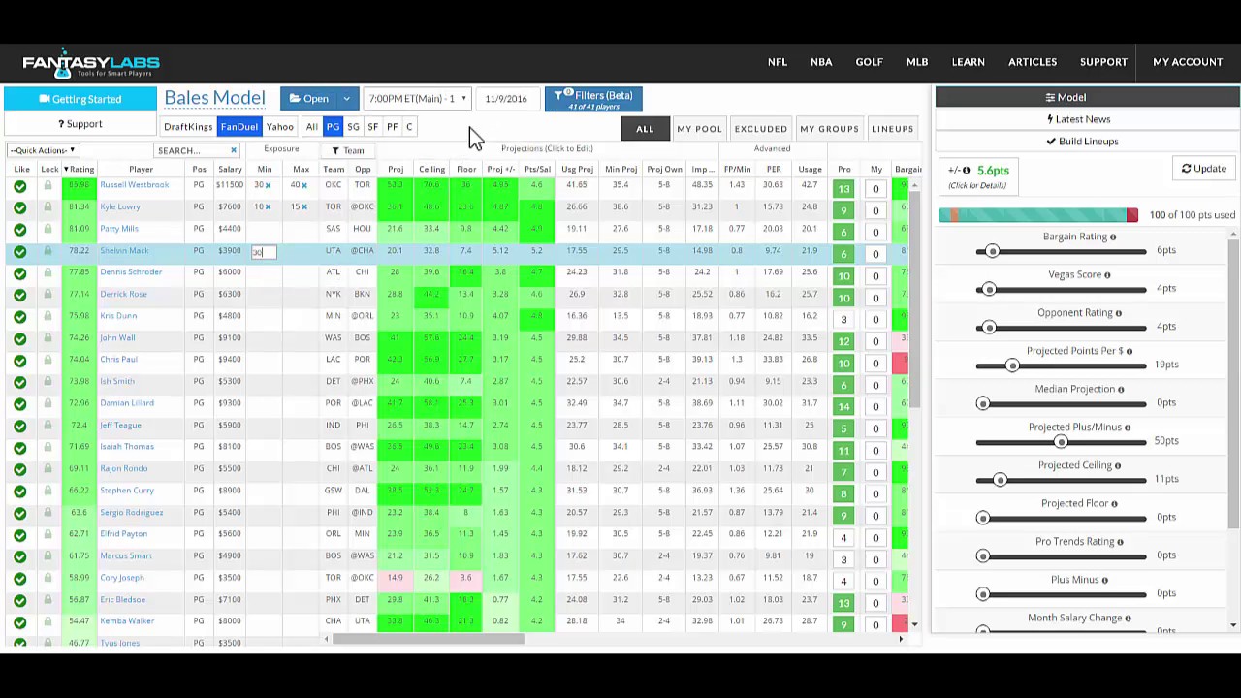Click the Opponent Rating info icon
Screen dimensions: 1241x698
1118,313
